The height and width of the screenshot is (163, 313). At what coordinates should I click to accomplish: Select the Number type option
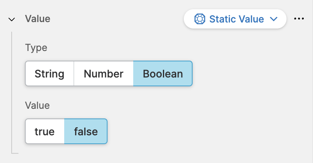click(x=104, y=73)
